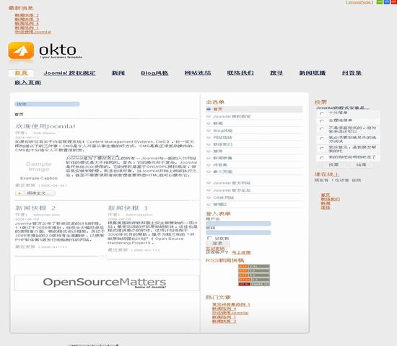This screenshot has height=346, width=397.
Task: Select the green color theme square
Action: point(380,2)
